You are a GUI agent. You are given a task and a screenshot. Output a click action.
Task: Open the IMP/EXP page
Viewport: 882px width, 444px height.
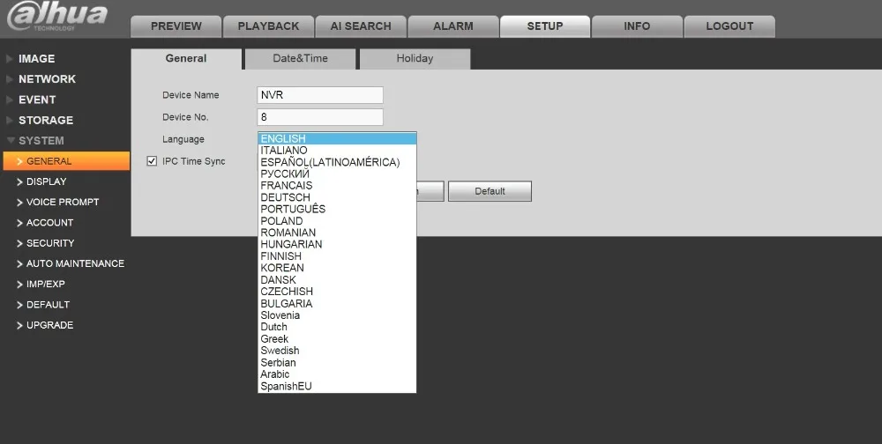tap(46, 285)
